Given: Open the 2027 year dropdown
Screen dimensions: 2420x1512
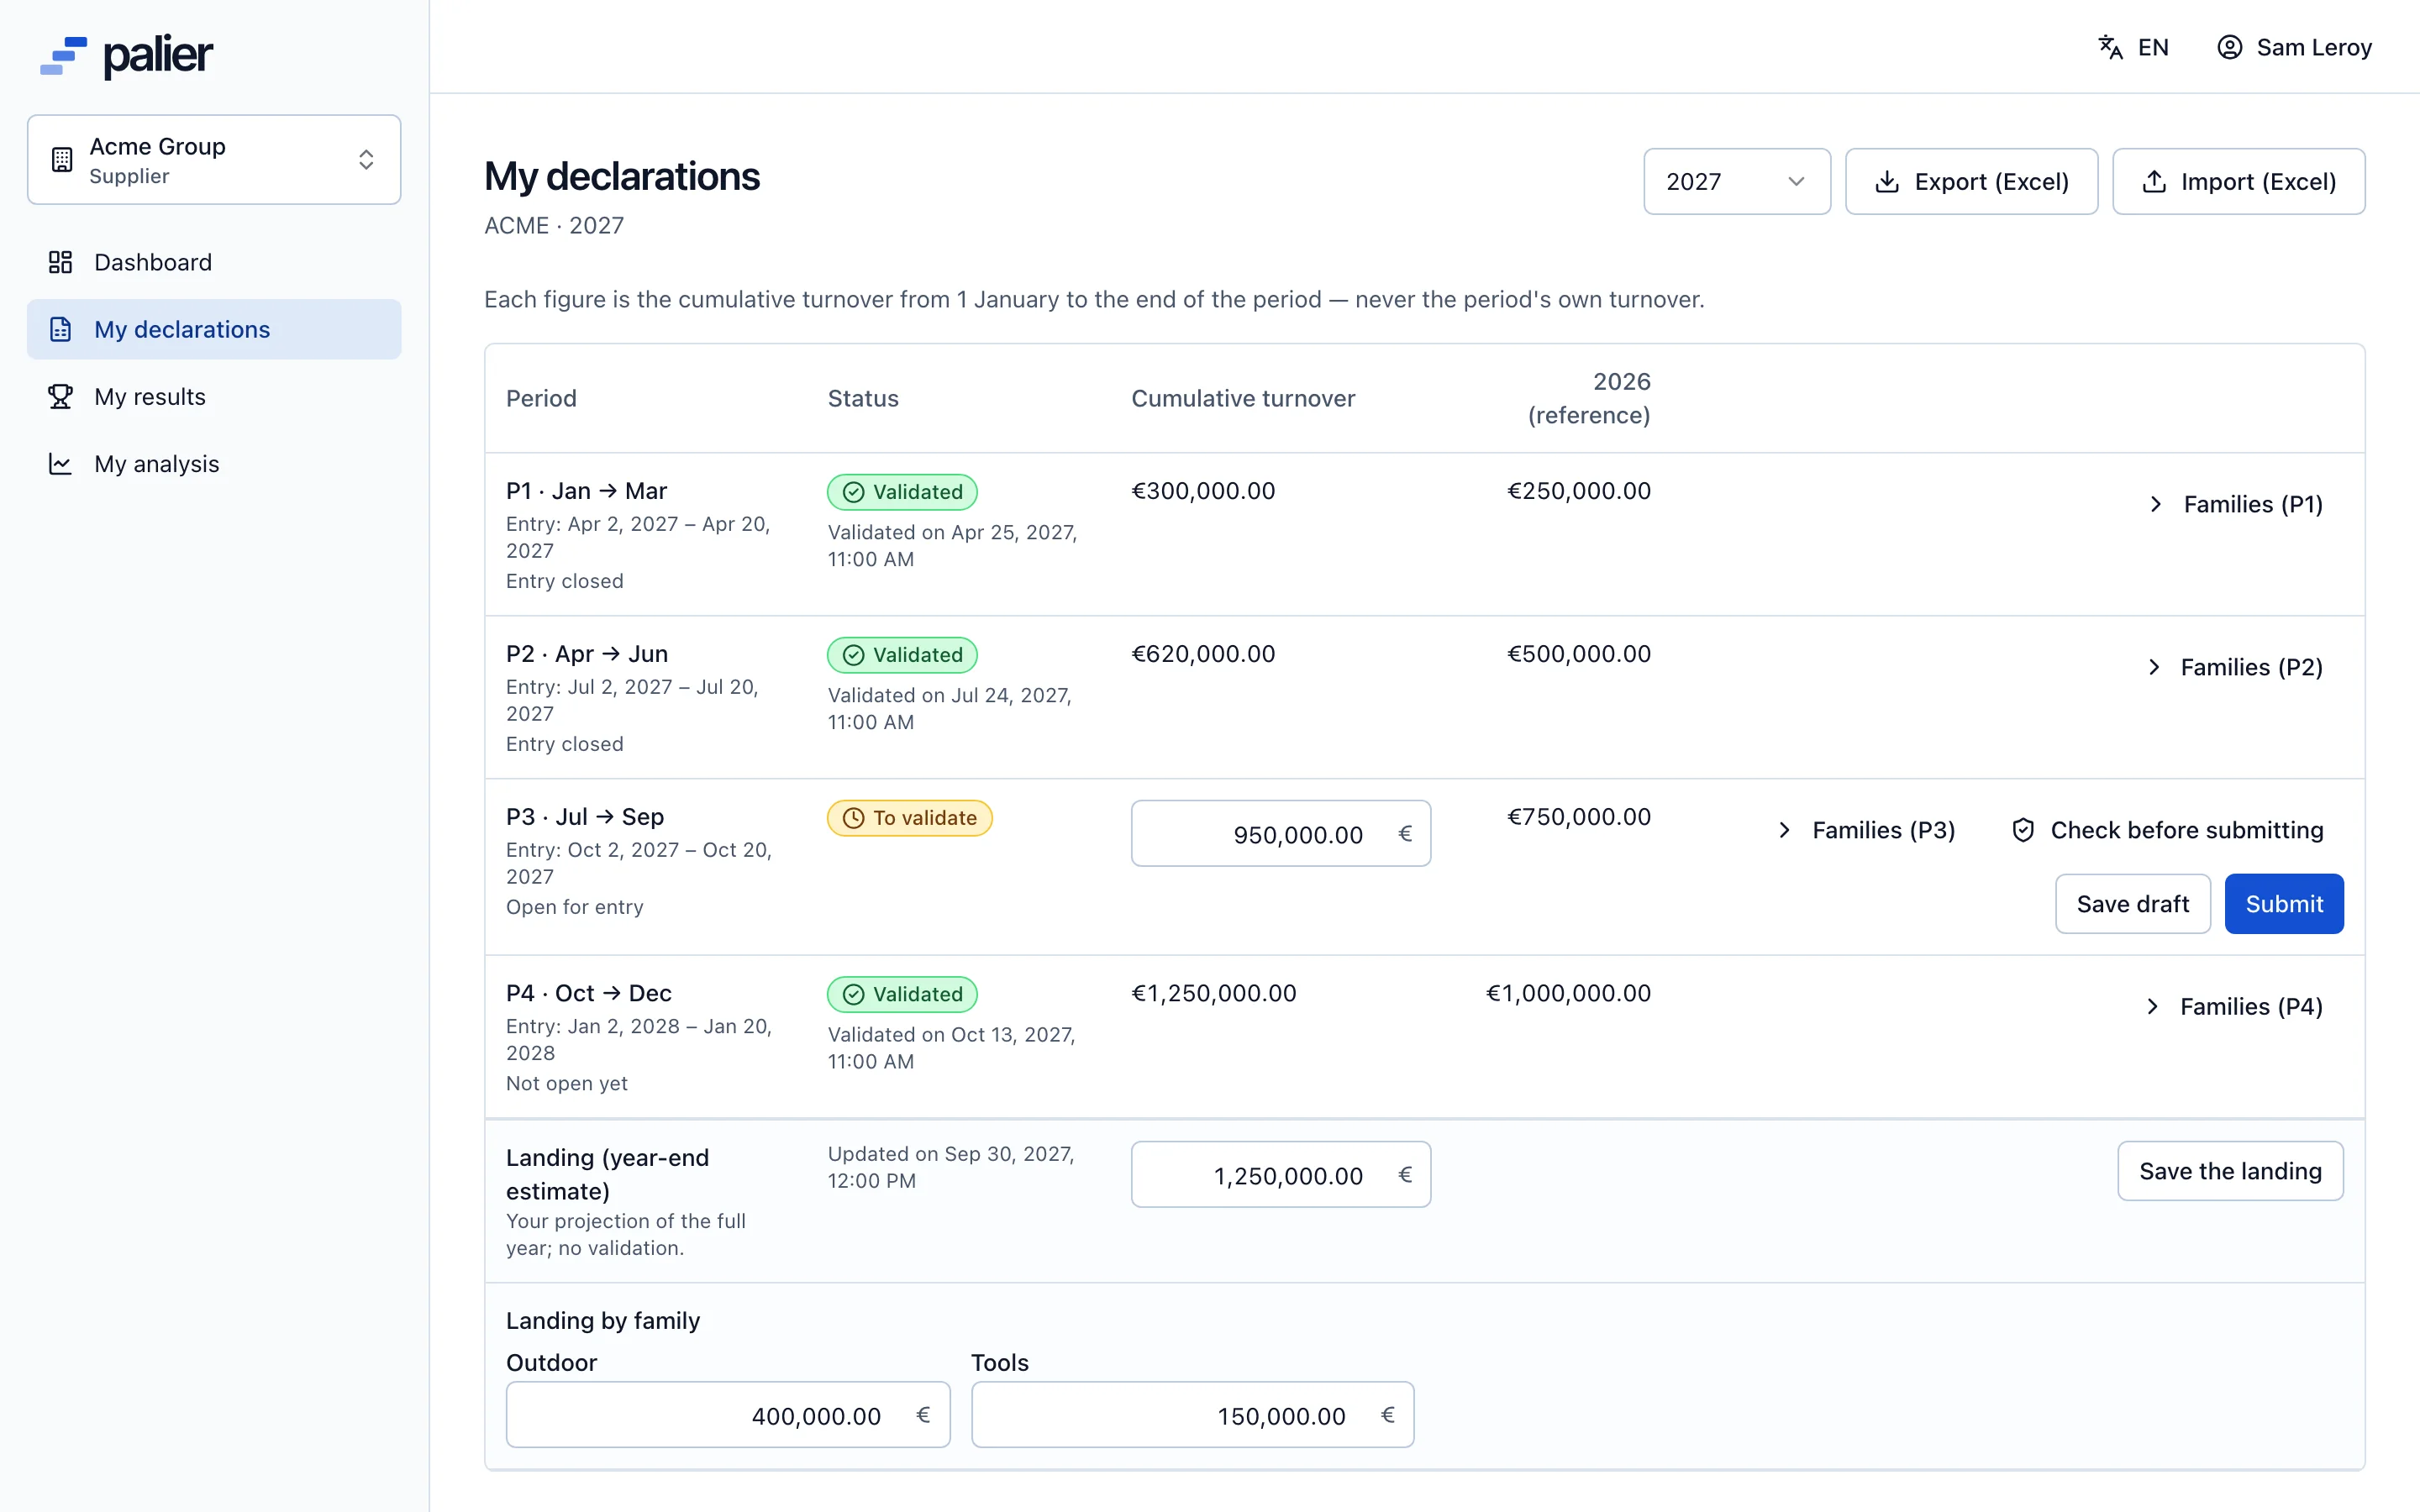Looking at the screenshot, I should tap(1737, 181).
